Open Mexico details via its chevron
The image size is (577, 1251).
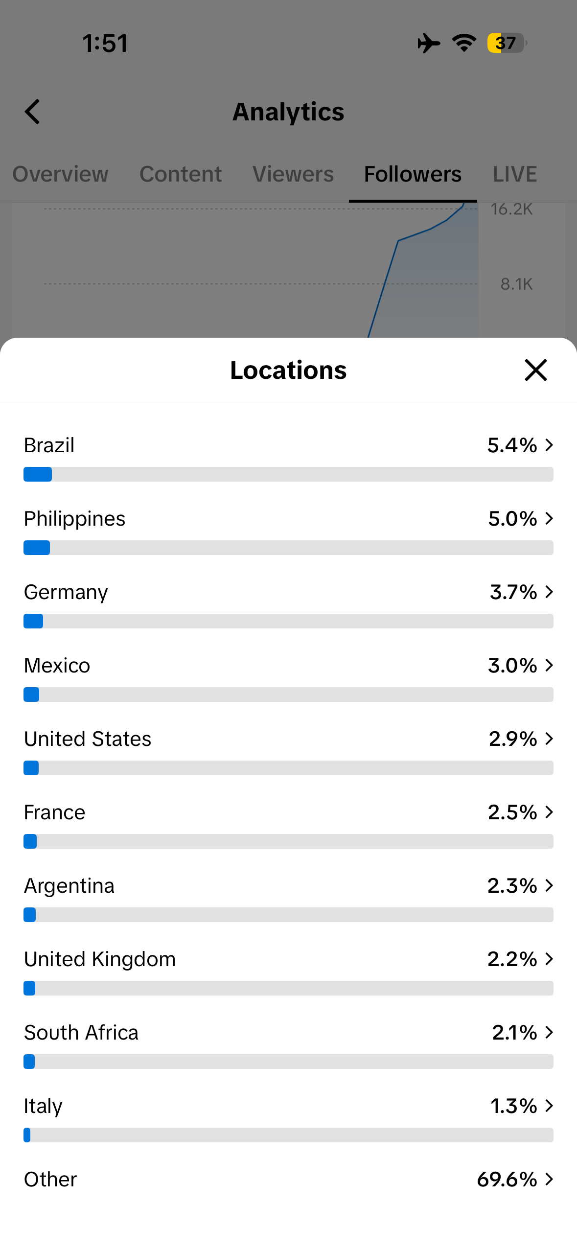(x=549, y=665)
